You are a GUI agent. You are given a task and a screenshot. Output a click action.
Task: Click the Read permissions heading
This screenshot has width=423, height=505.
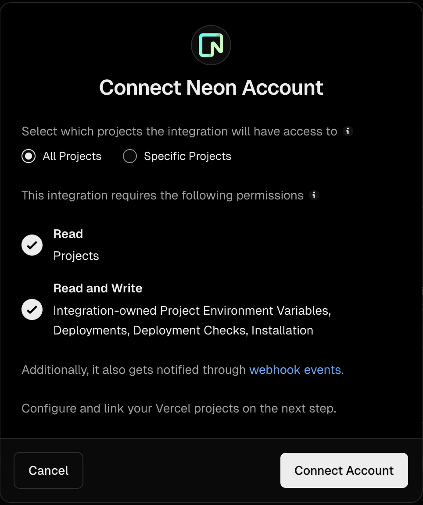[68, 234]
